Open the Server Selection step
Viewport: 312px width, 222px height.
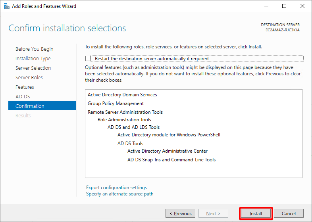click(x=33, y=68)
